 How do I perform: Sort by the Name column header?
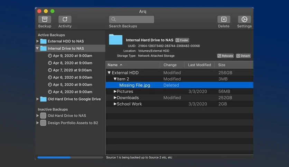(x=133, y=65)
